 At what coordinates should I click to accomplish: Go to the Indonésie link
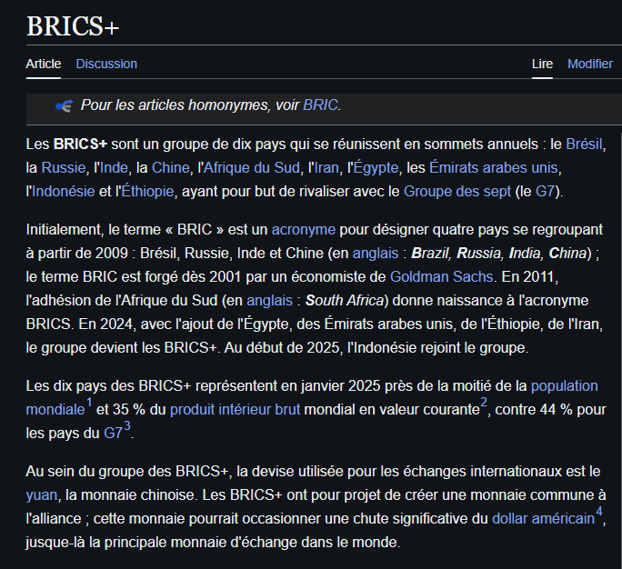tap(63, 192)
